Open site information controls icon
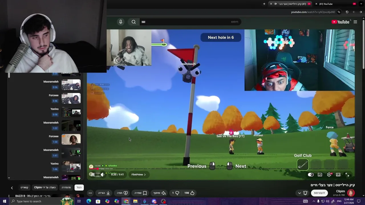 coord(339,12)
